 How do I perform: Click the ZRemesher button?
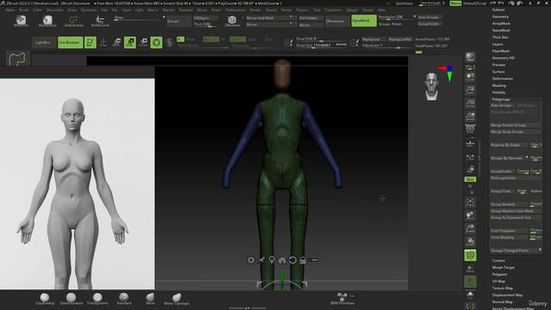coord(335,21)
